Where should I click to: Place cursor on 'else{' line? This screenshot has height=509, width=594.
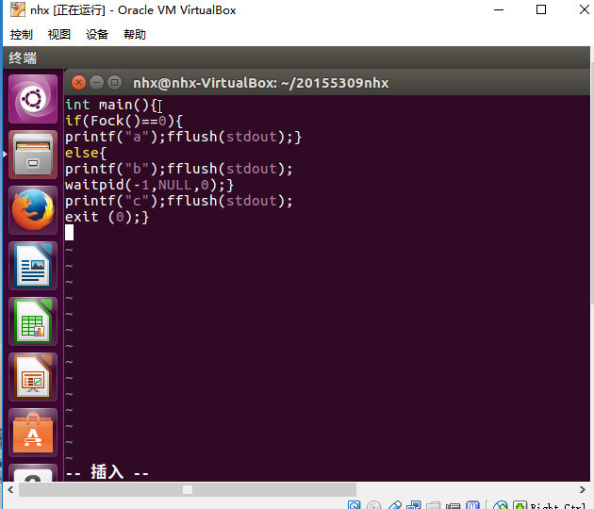pos(86,153)
